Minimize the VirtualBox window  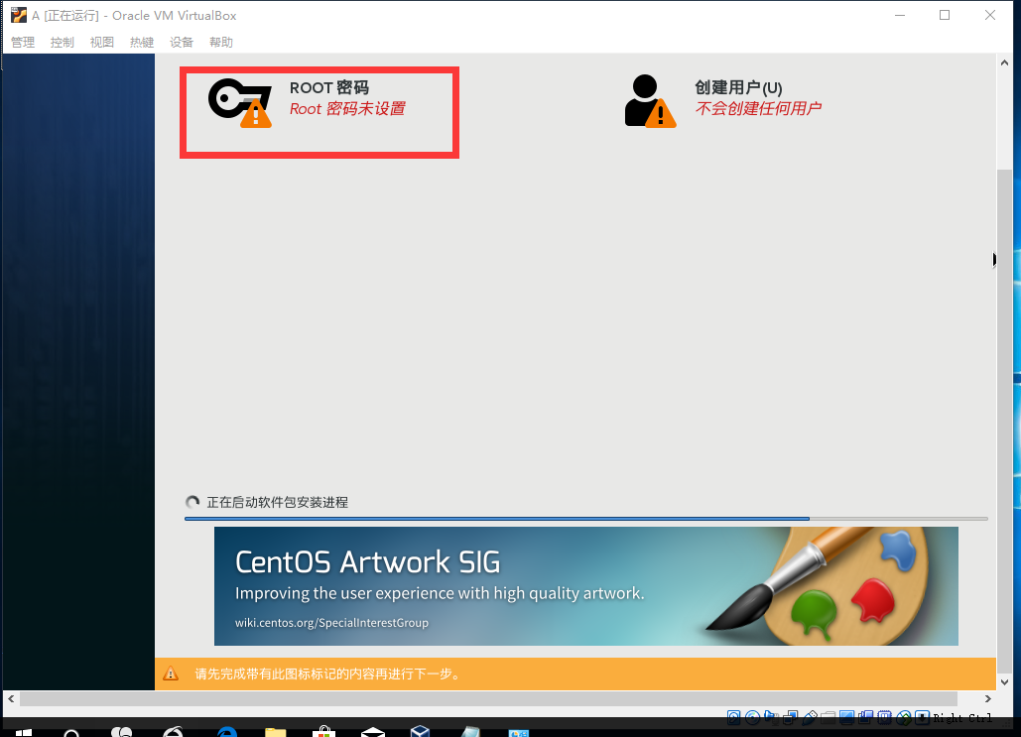tap(900, 15)
